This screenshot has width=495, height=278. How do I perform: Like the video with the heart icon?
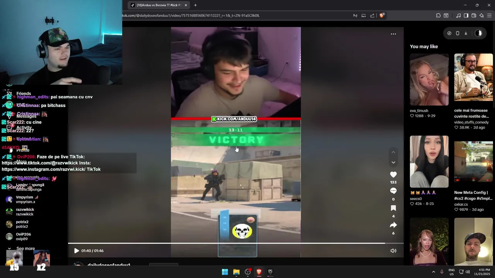(393, 175)
